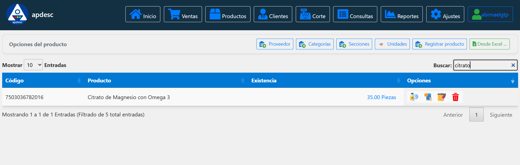
Task: Open the Corte cash register section
Action: coord(313,14)
